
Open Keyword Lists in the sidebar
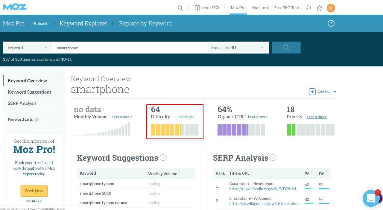[20, 119]
